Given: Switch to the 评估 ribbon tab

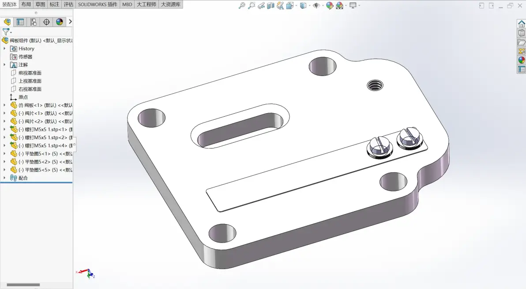Looking at the screenshot, I should tap(68, 4).
